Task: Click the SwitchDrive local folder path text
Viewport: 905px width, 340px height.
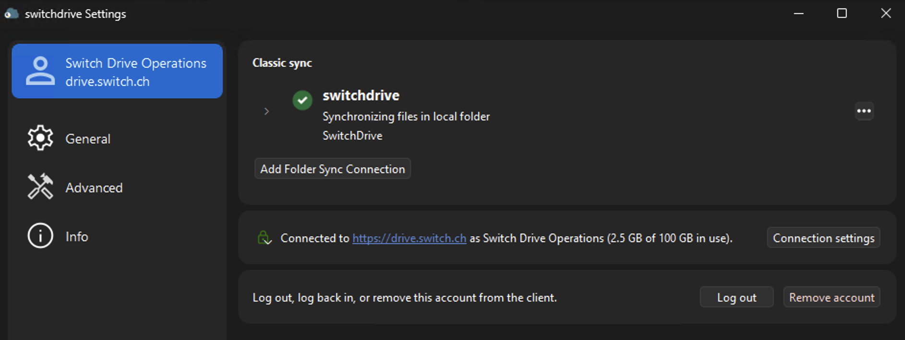Action: [352, 136]
